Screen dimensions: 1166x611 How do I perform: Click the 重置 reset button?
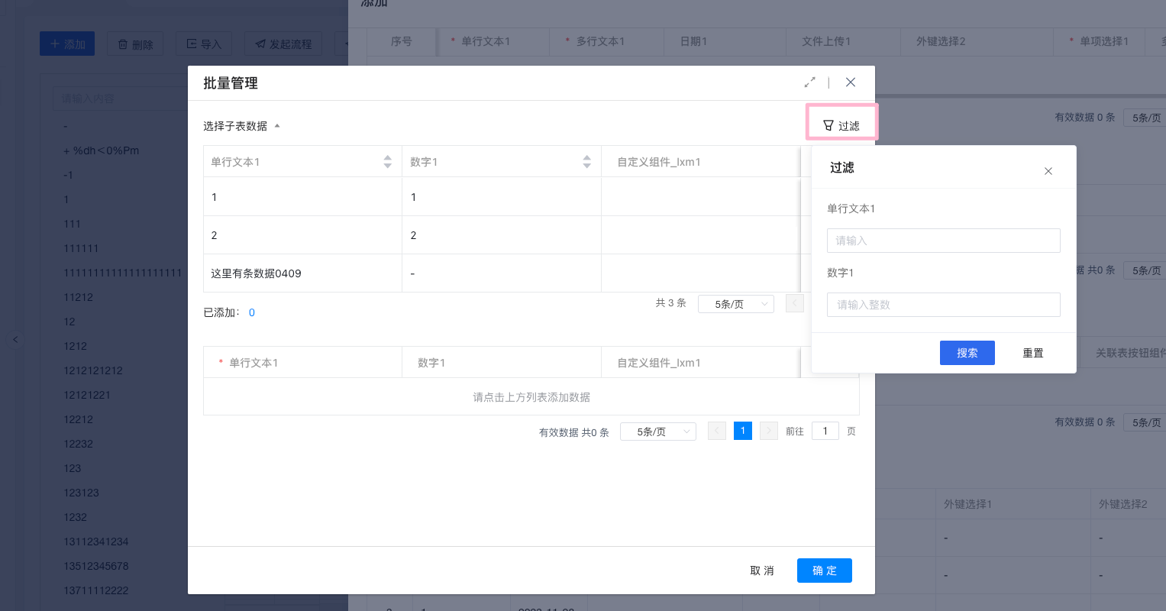click(x=1032, y=353)
